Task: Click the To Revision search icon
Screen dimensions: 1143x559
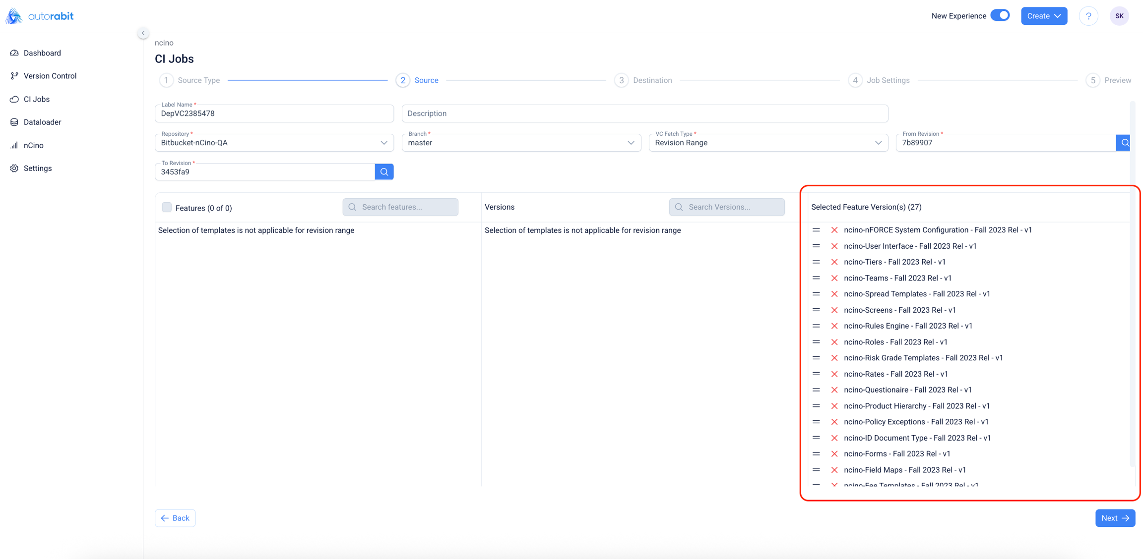Action: click(x=384, y=172)
